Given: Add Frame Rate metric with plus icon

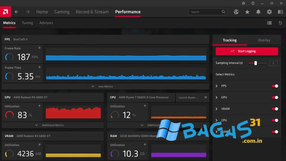Looking at the screenshot, I should [x=39, y=48].
